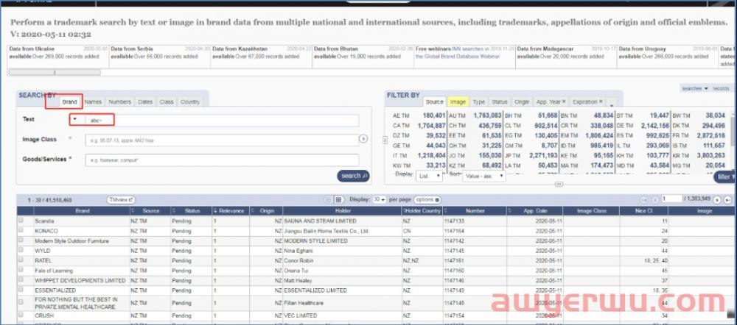This screenshot has height=325, width=737.
Task: Open the searches dropdown menu
Action: pyautogui.click(x=695, y=88)
